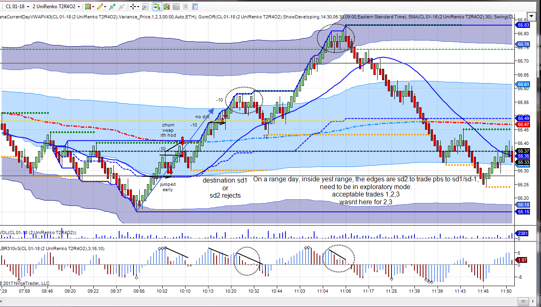Viewport: 541px width, 307px height.
Task: Click the 10:44 time axis label
Action: point(277,291)
